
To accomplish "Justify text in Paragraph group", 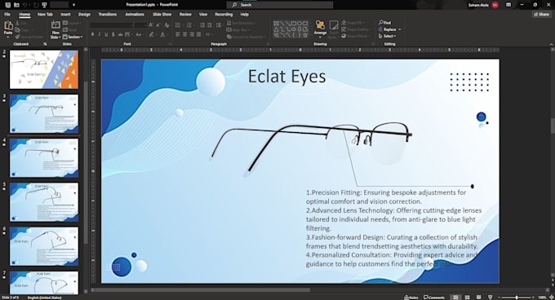I will (199, 34).
